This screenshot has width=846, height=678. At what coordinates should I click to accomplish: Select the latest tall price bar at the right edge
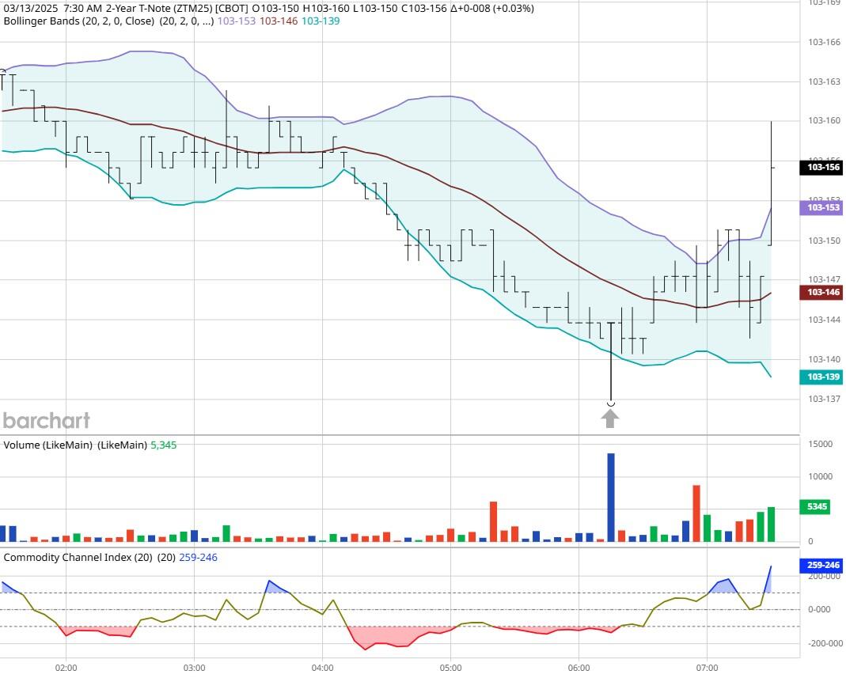[771, 182]
